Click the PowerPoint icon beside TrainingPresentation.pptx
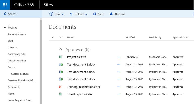Viewport: 194px width, 104px height. tap(60, 87)
